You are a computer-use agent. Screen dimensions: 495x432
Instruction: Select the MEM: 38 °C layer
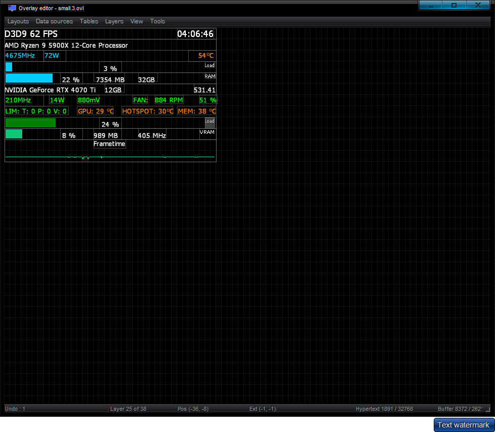click(197, 112)
